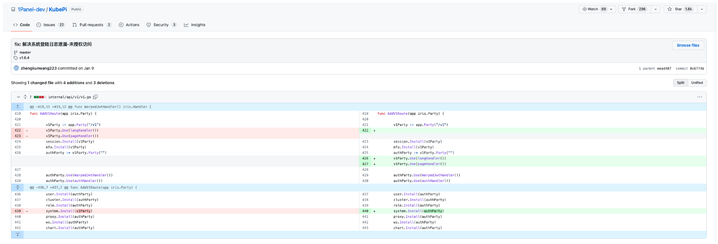Expand hidden lines at the diff bottom

[17, 234]
